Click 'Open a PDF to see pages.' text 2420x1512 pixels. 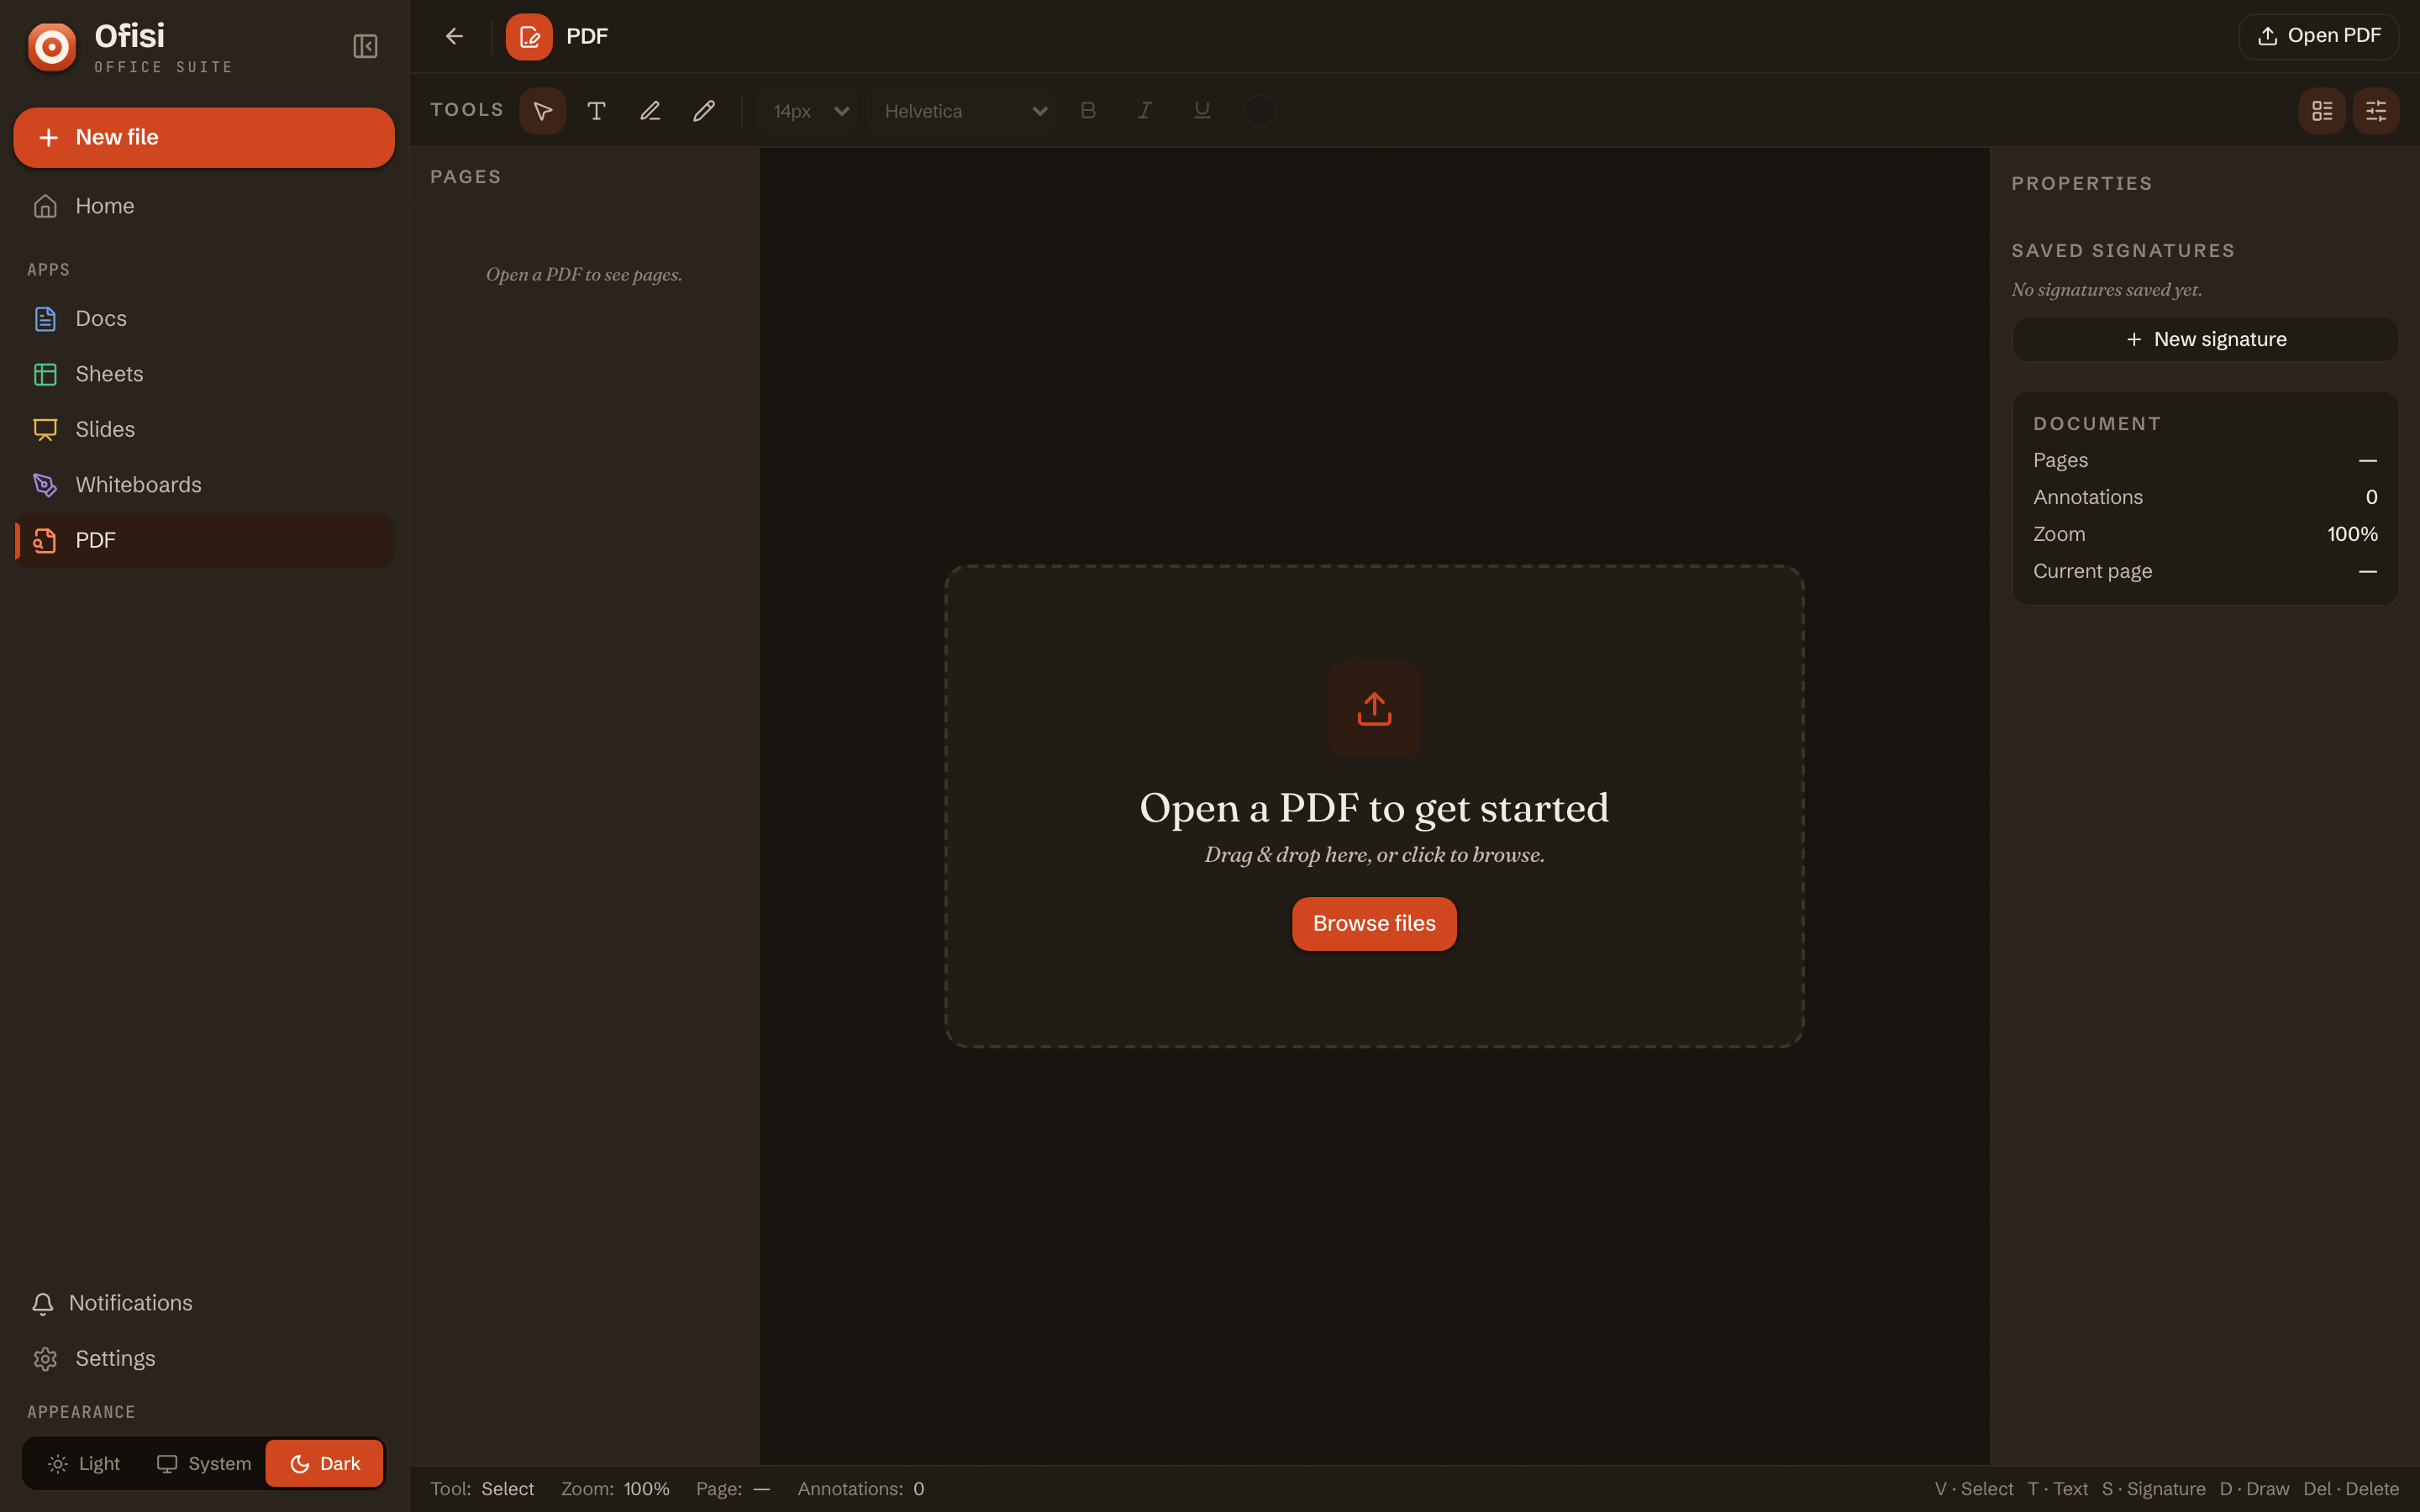[x=584, y=275]
